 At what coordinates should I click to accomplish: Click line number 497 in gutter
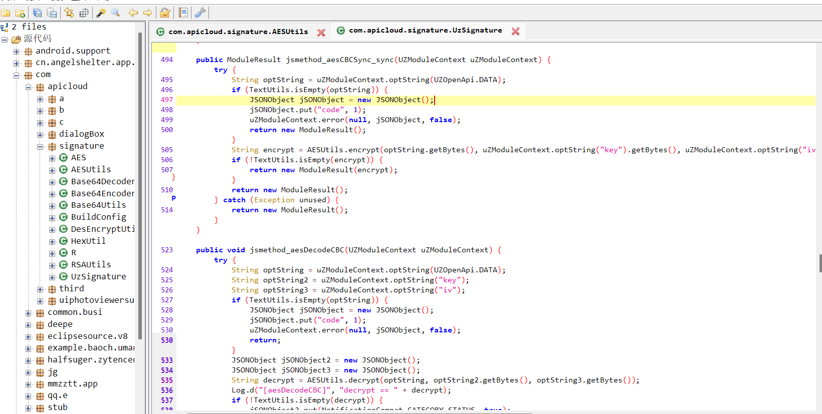pos(167,100)
